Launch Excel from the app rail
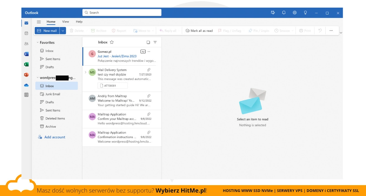 [x=26, y=64]
